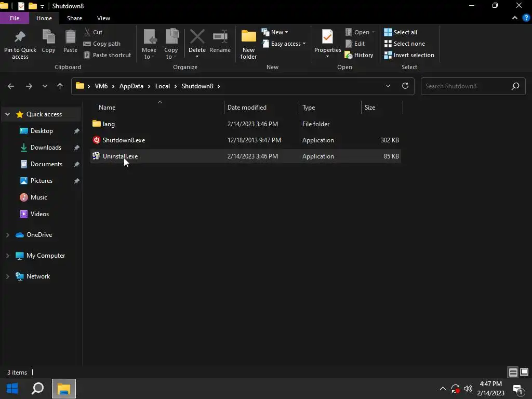The image size is (532, 399).
Task: Switch to the Home ribbon tab
Action: click(44, 18)
